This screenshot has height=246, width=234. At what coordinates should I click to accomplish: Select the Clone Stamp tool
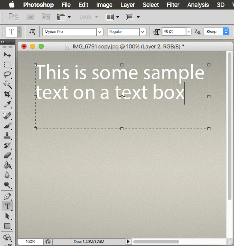7,135
